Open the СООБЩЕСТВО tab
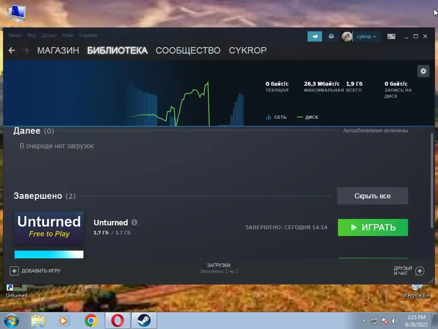The image size is (438, 329). pyautogui.click(x=188, y=51)
